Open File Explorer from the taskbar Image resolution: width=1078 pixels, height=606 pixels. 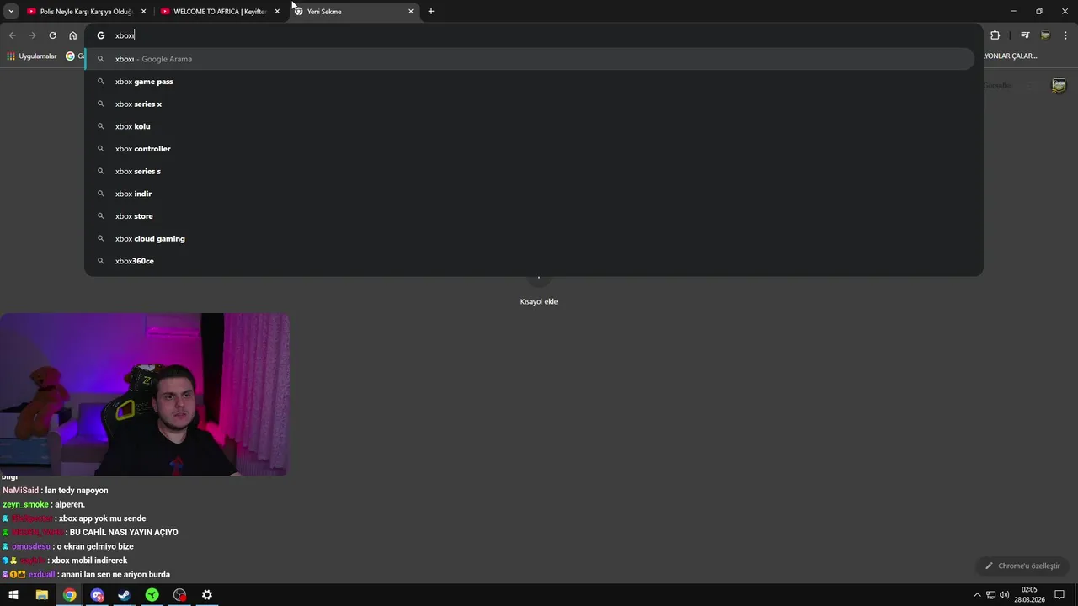[41, 595]
